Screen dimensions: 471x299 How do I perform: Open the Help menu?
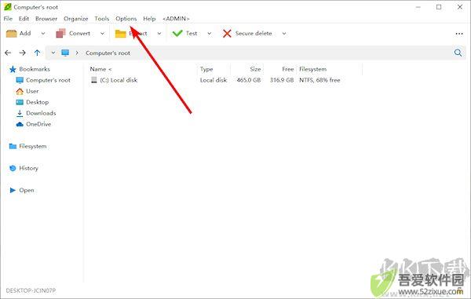(149, 19)
